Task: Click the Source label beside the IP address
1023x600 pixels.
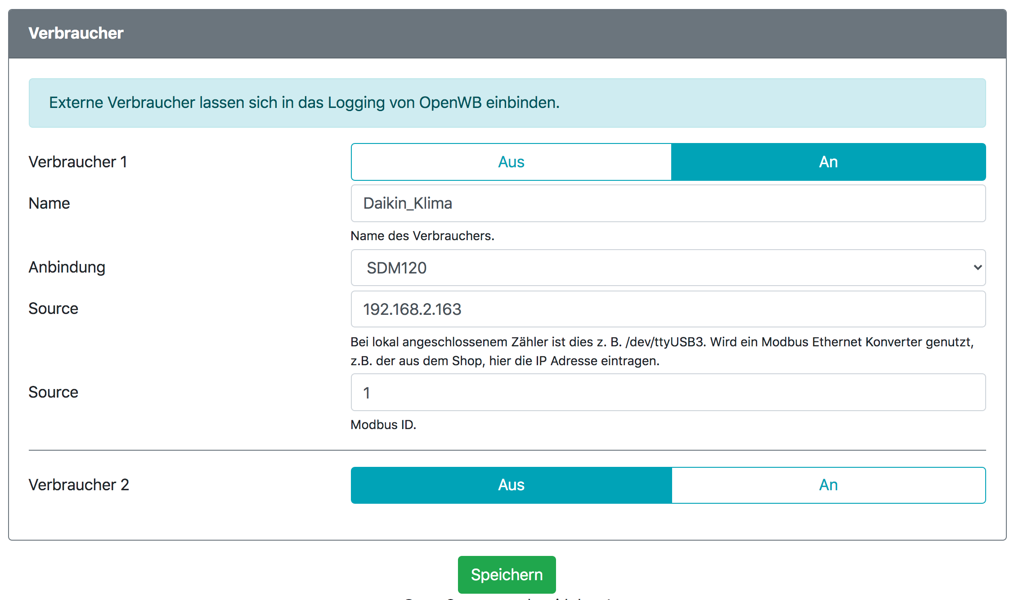Action: tap(53, 309)
